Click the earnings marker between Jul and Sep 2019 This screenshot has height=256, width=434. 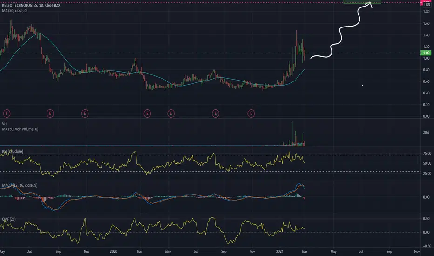click(x=50, y=113)
